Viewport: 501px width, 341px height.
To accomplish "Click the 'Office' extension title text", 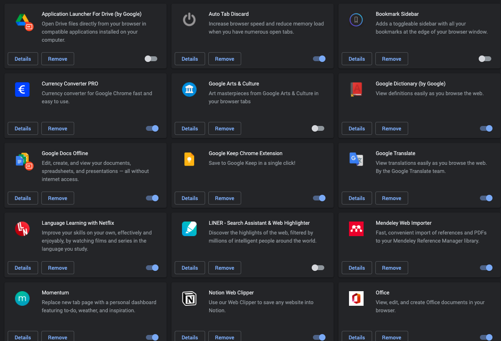I will [382, 292].
